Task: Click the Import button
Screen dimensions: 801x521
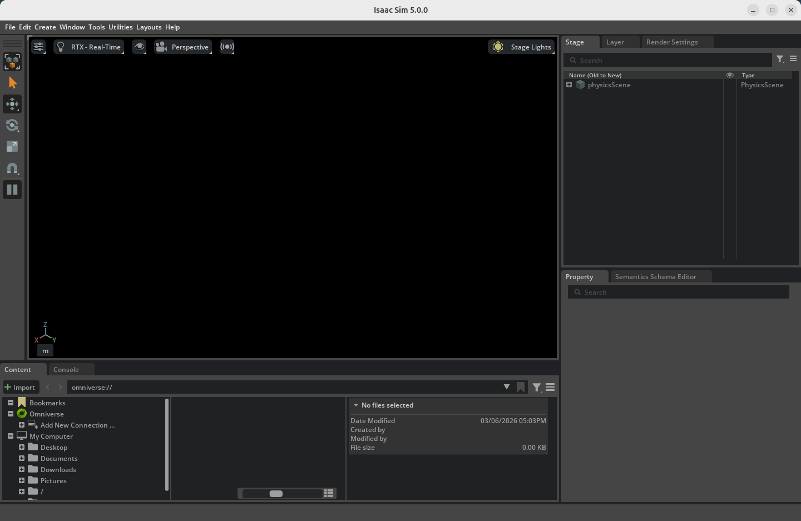Action: point(20,388)
